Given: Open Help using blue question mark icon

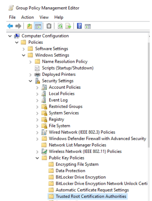Looking at the screenshot, I should click(79, 26).
